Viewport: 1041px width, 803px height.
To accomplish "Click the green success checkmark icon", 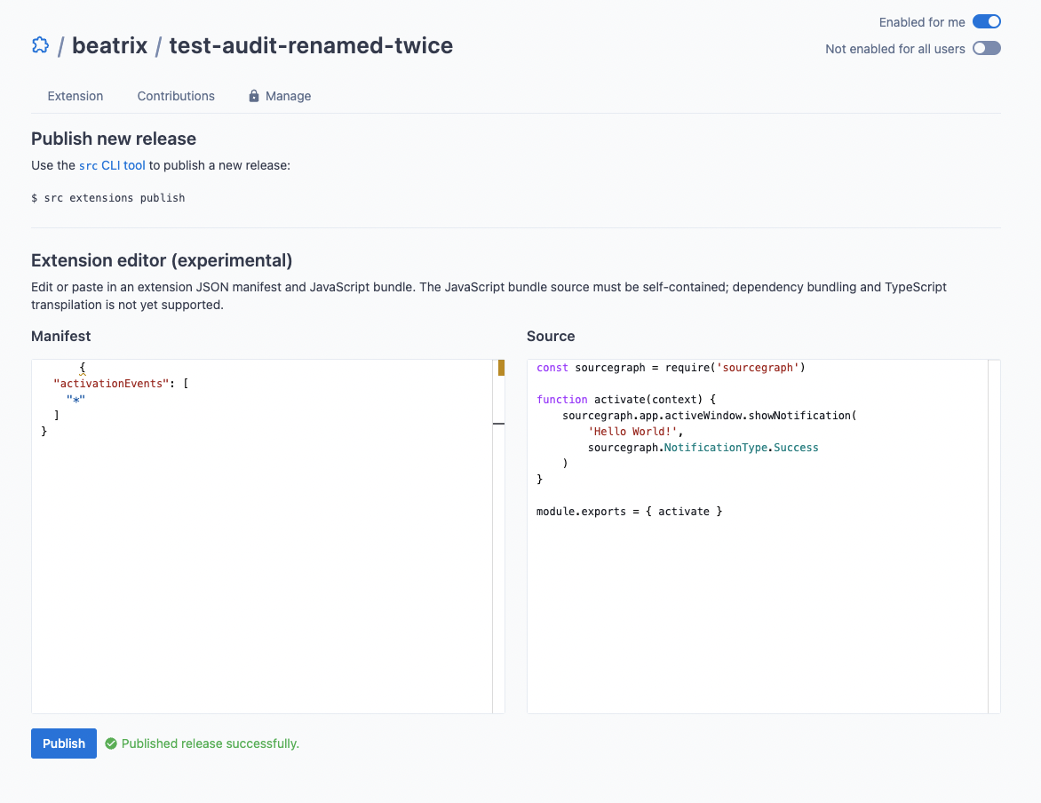I will 111,743.
